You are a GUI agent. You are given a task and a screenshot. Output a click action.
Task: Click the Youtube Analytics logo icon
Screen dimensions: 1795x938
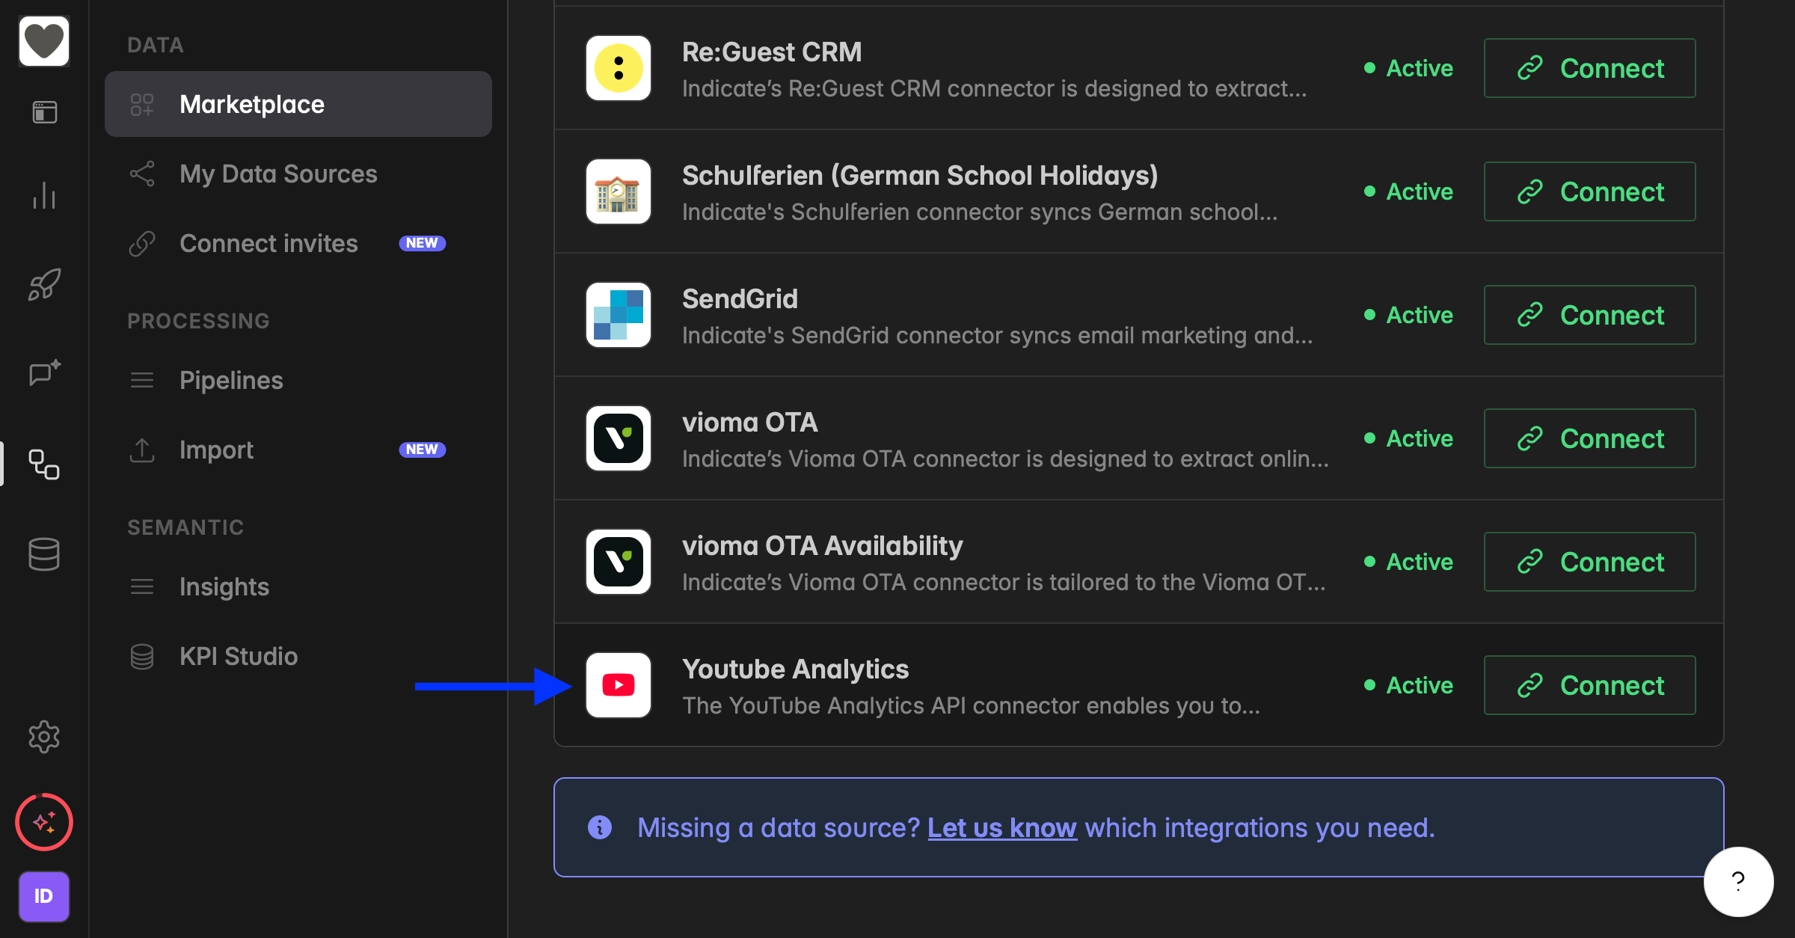click(619, 685)
